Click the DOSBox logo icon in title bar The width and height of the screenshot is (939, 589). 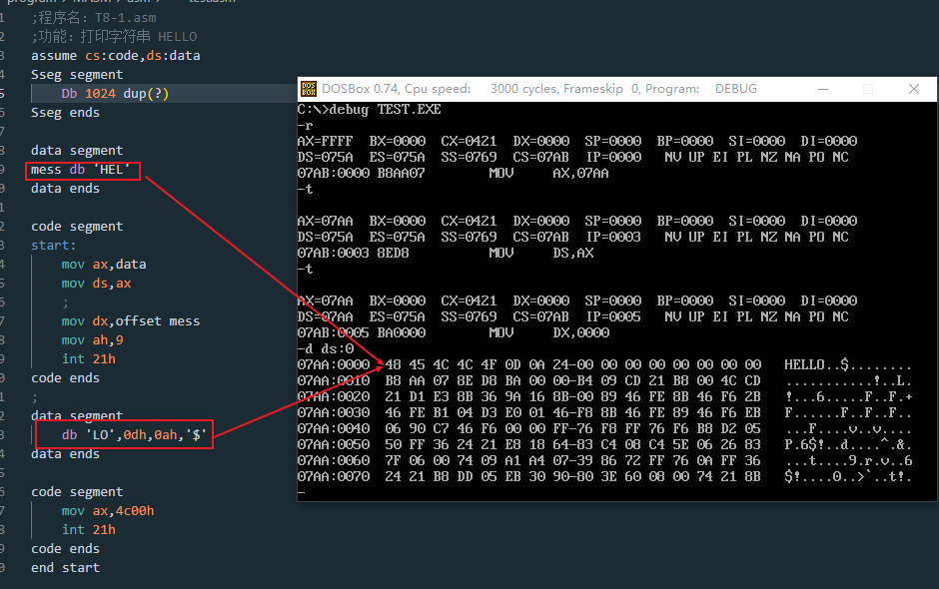point(309,89)
